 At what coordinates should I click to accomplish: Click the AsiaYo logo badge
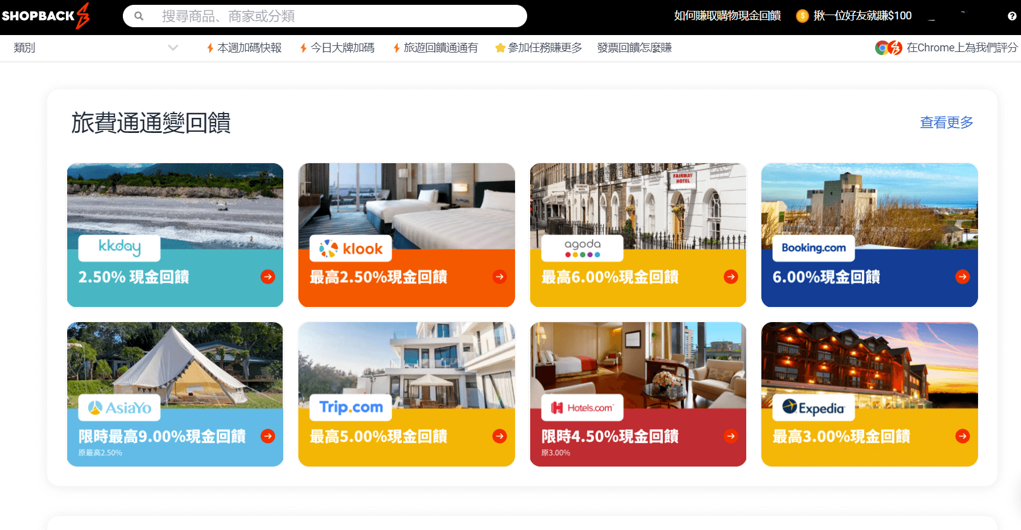point(119,407)
